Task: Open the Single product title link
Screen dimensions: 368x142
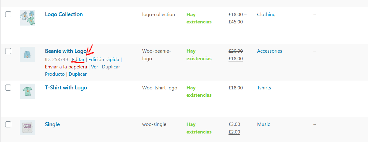Action: (52, 124)
